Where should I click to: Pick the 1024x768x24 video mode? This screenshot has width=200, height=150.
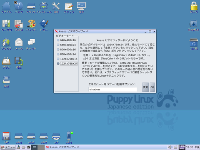pos(67,63)
